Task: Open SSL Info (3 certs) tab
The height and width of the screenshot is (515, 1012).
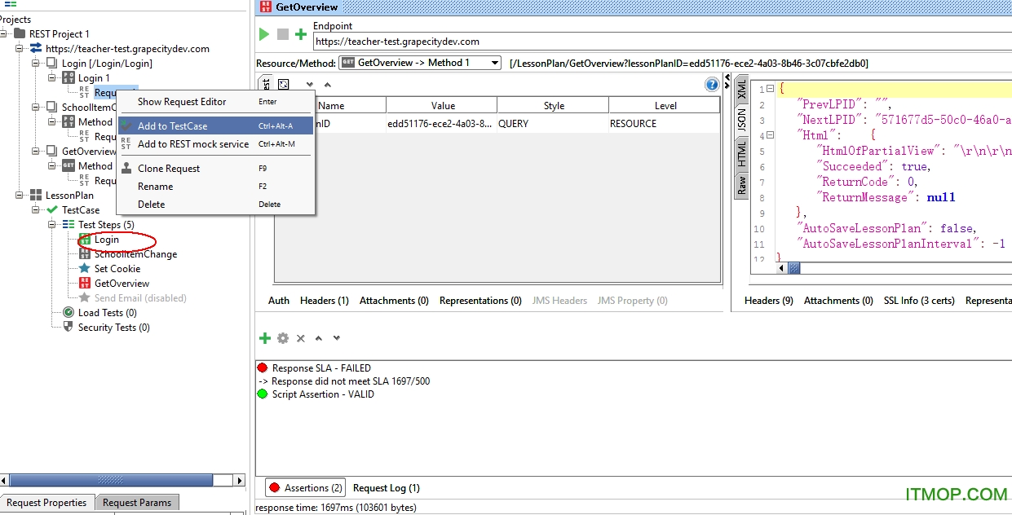Action: point(919,301)
